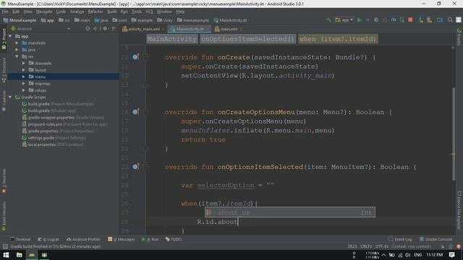Viewport: 463px width, 260px height.
Task: Expand the mipmap folder arrow
Action: [x=24, y=84]
